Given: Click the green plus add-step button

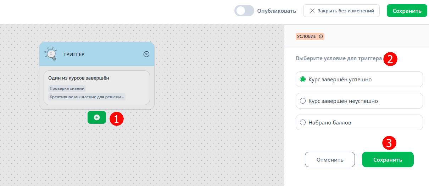Looking at the screenshot, I should pos(97,117).
